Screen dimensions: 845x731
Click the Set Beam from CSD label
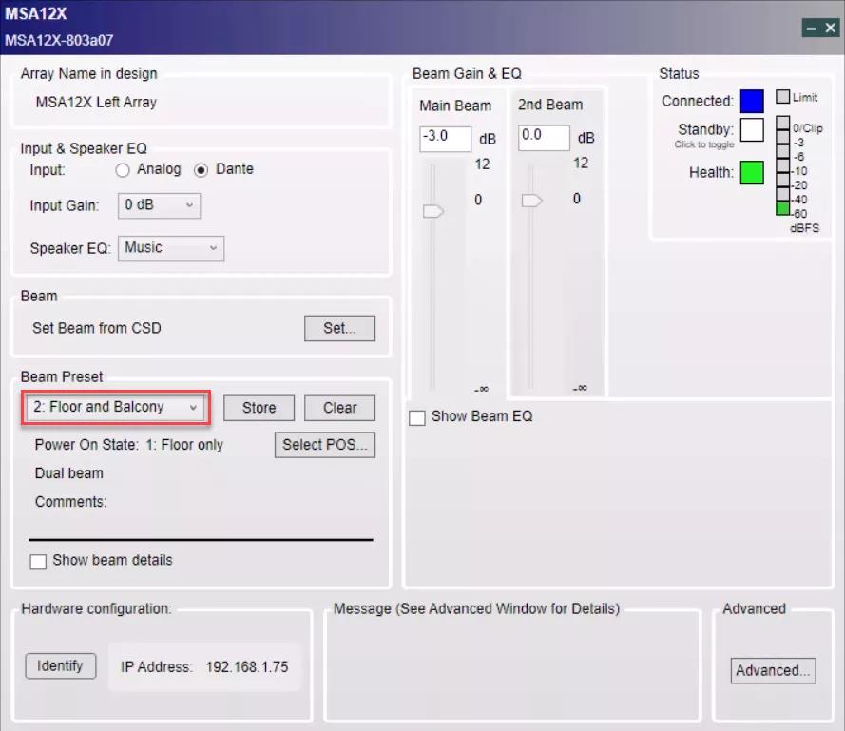click(x=96, y=328)
